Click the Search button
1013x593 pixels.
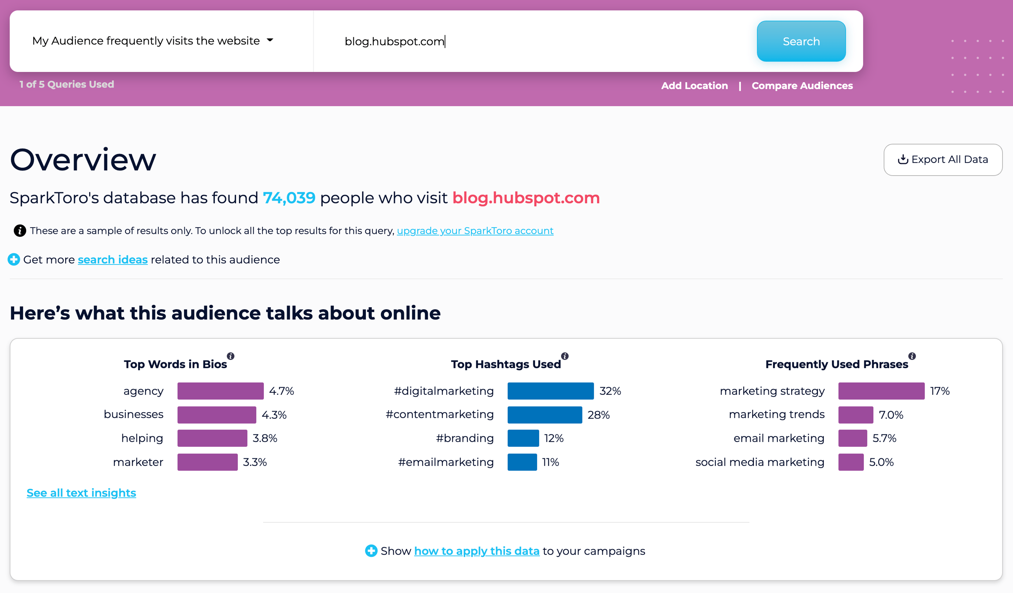click(x=801, y=41)
